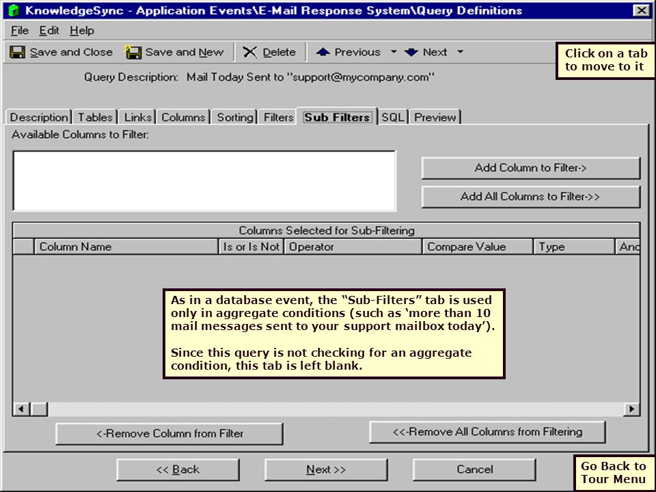
Task: Click the Save and New label
Action: pos(184,53)
